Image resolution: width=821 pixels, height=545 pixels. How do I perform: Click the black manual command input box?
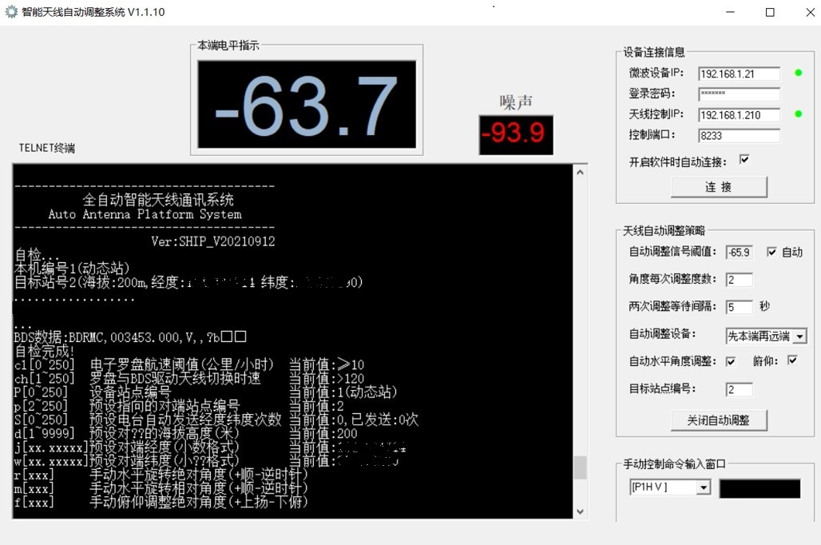click(760, 487)
